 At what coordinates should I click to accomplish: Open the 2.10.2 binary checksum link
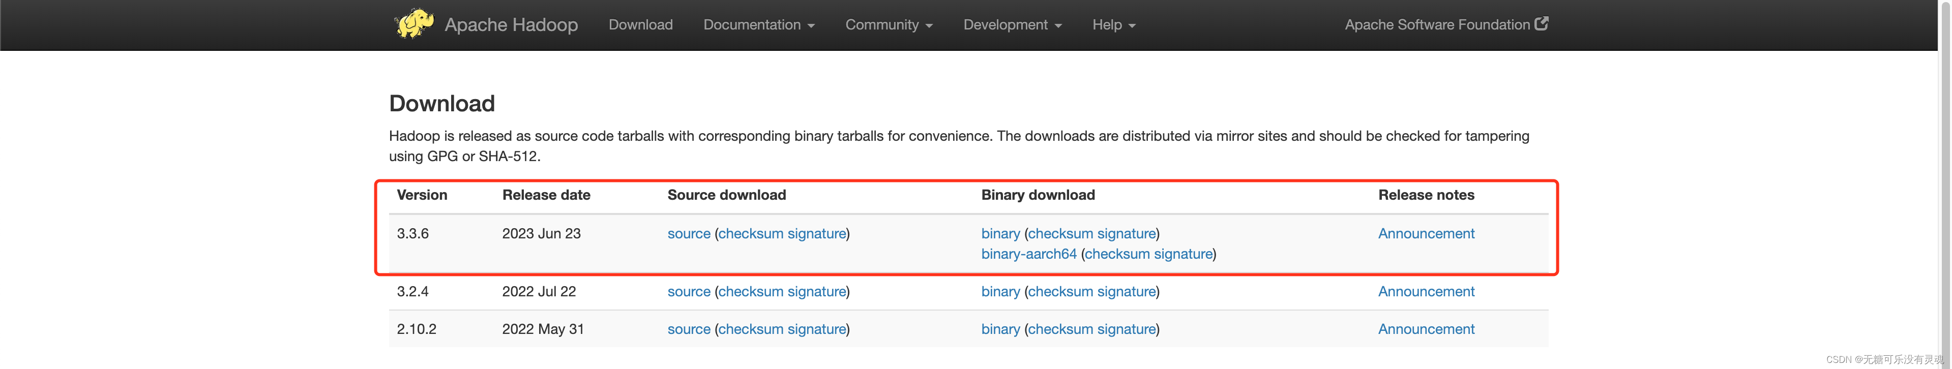point(1060,329)
